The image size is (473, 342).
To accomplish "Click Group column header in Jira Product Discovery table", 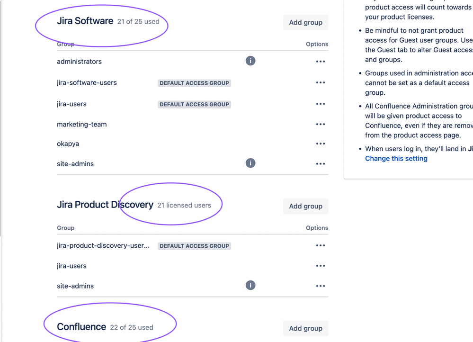I will [x=65, y=228].
